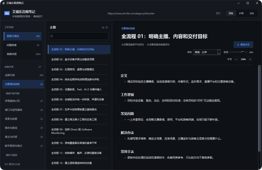Image resolution: width=262 pixels, height=170 pixels.
Task: Select the 问题排查 workspace
Action: coord(23,45)
